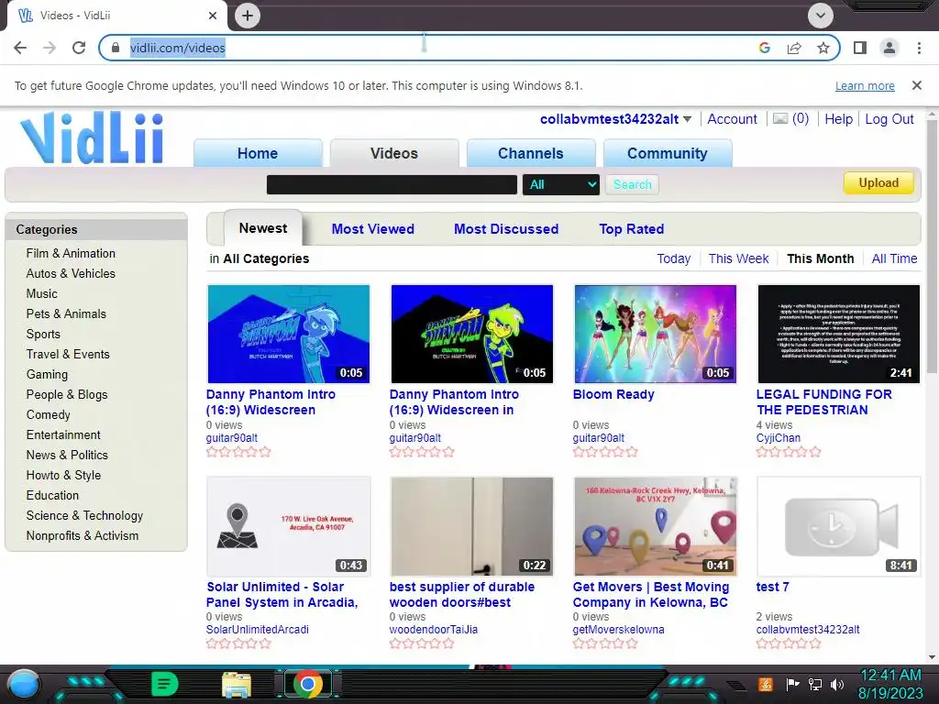Click the Windows Start orb
Screen dimensions: 939x704
point(23,684)
